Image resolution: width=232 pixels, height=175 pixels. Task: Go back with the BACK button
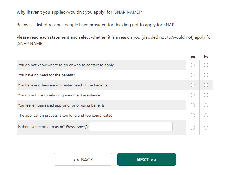coord(83,159)
